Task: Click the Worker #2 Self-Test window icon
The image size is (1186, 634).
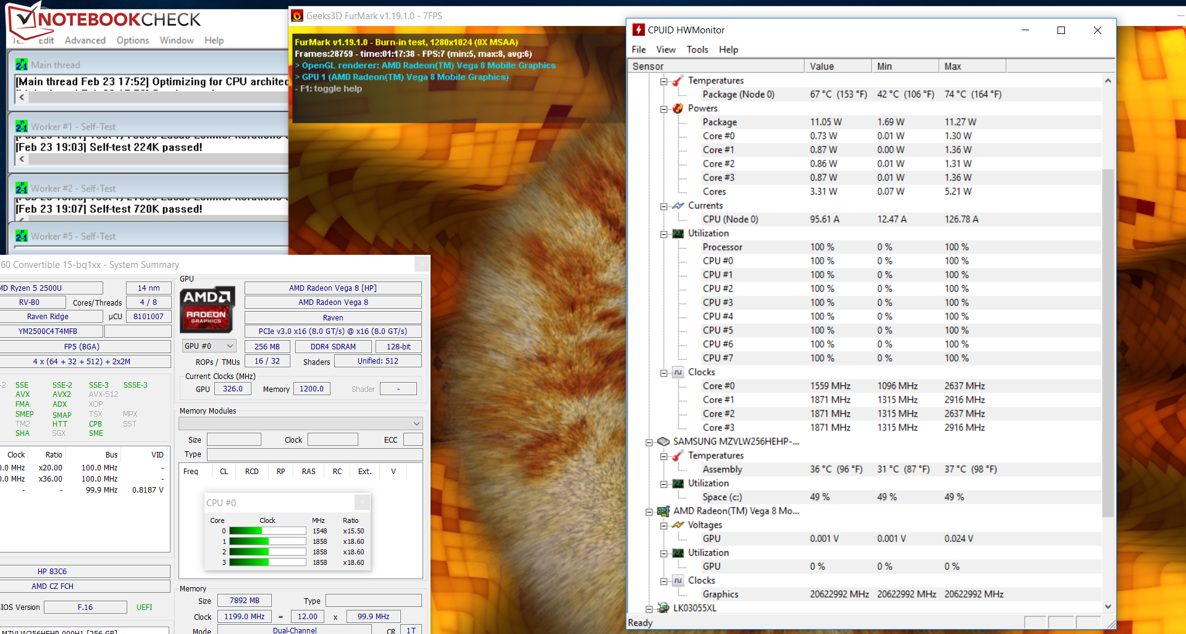Action: point(22,188)
